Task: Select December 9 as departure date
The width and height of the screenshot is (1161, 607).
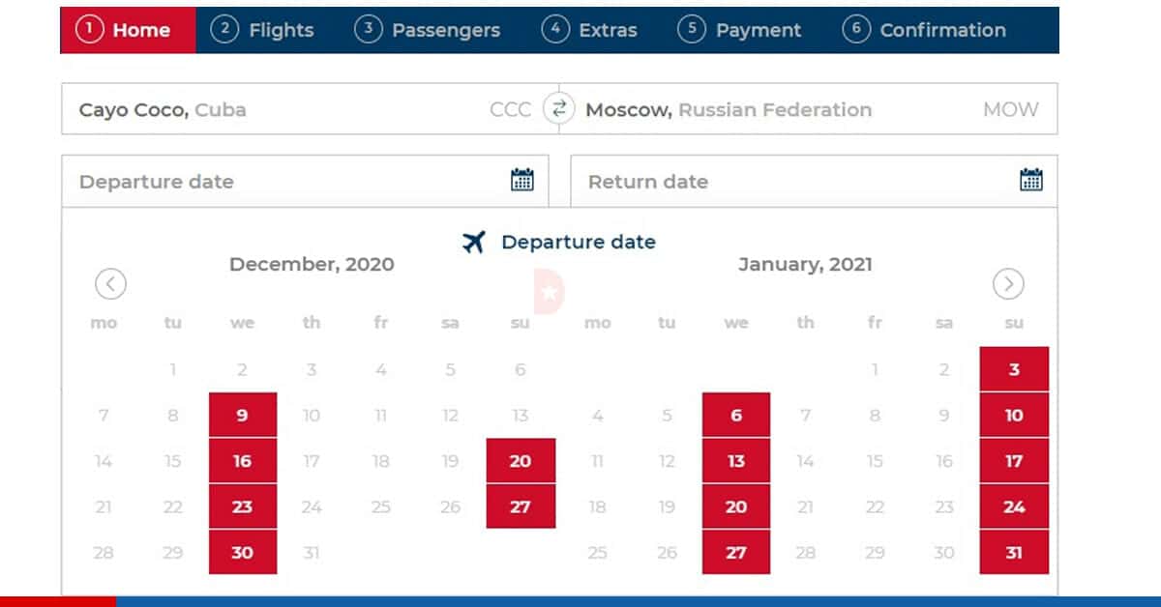Action: [243, 415]
